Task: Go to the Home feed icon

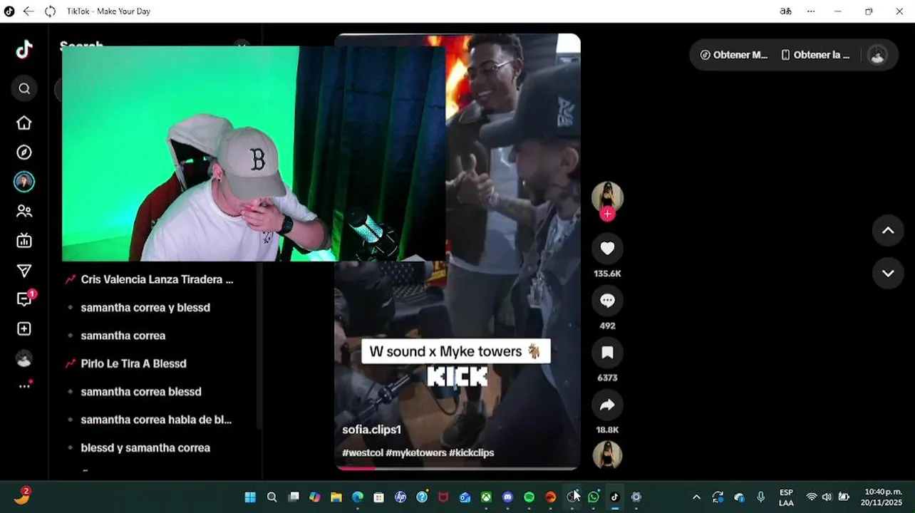Action: pyautogui.click(x=24, y=123)
